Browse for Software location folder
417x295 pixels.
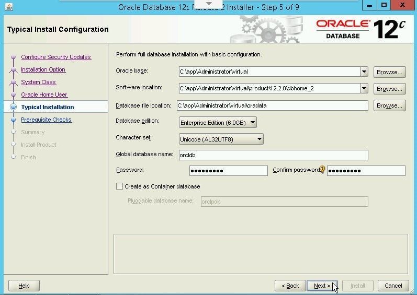point(389,89)
